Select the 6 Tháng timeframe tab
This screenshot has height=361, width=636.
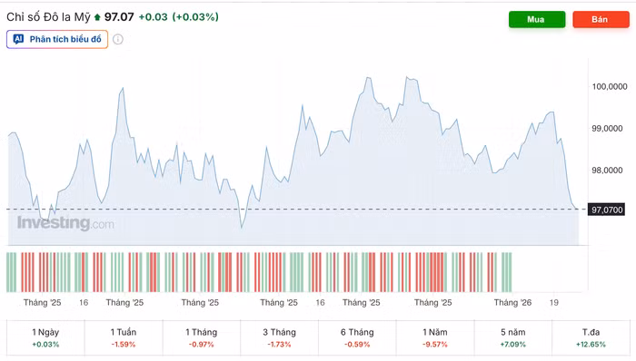pyautogui.click(x=357, y=337)
